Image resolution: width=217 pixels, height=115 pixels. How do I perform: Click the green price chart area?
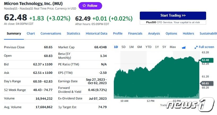pyautogui.click(x=157, y=79)
